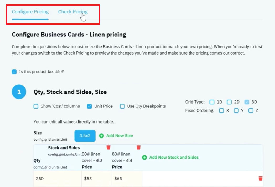275x187 pixels.
Task: Uncheck the Unit Price checkbox
Action: point(89,106)
